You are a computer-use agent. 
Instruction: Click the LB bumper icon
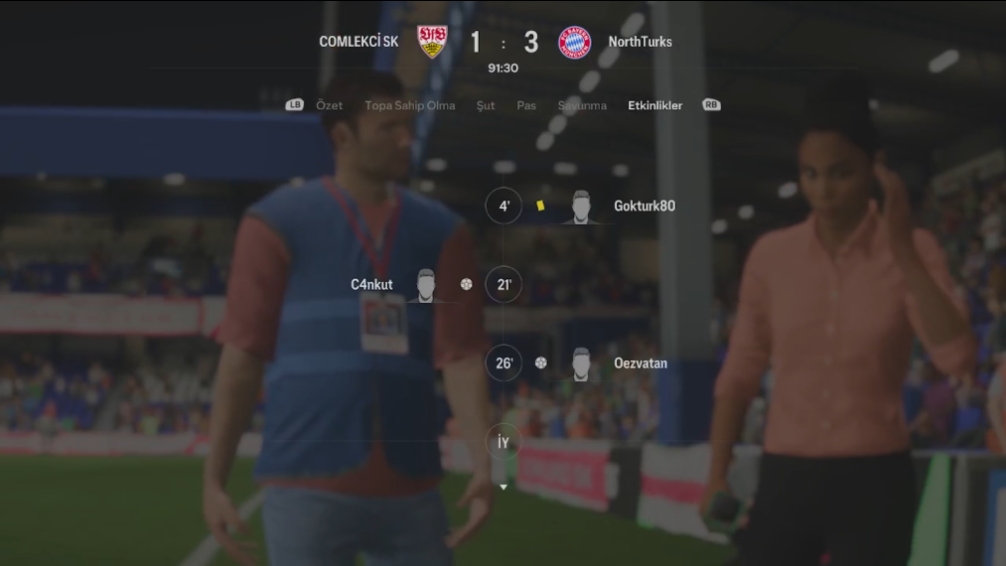coord(295,104)
